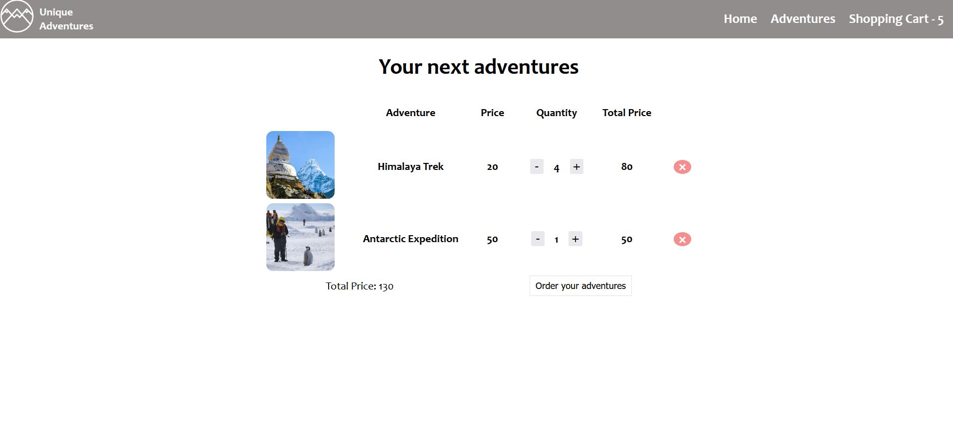
Task: Increase Antarctic Expedition quantity with plus button
Action: tap(575, 239)
